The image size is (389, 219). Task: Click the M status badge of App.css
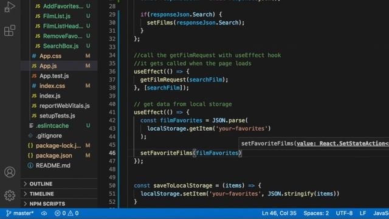point(88,56)
